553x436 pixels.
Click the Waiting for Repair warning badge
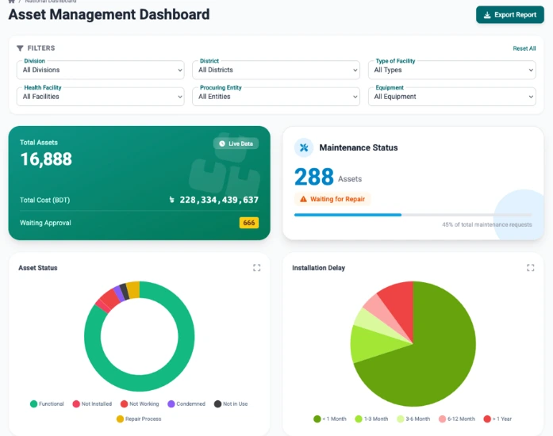coord(332,199)
